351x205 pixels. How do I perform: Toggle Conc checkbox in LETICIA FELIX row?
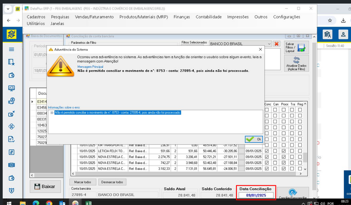[267, 151]
